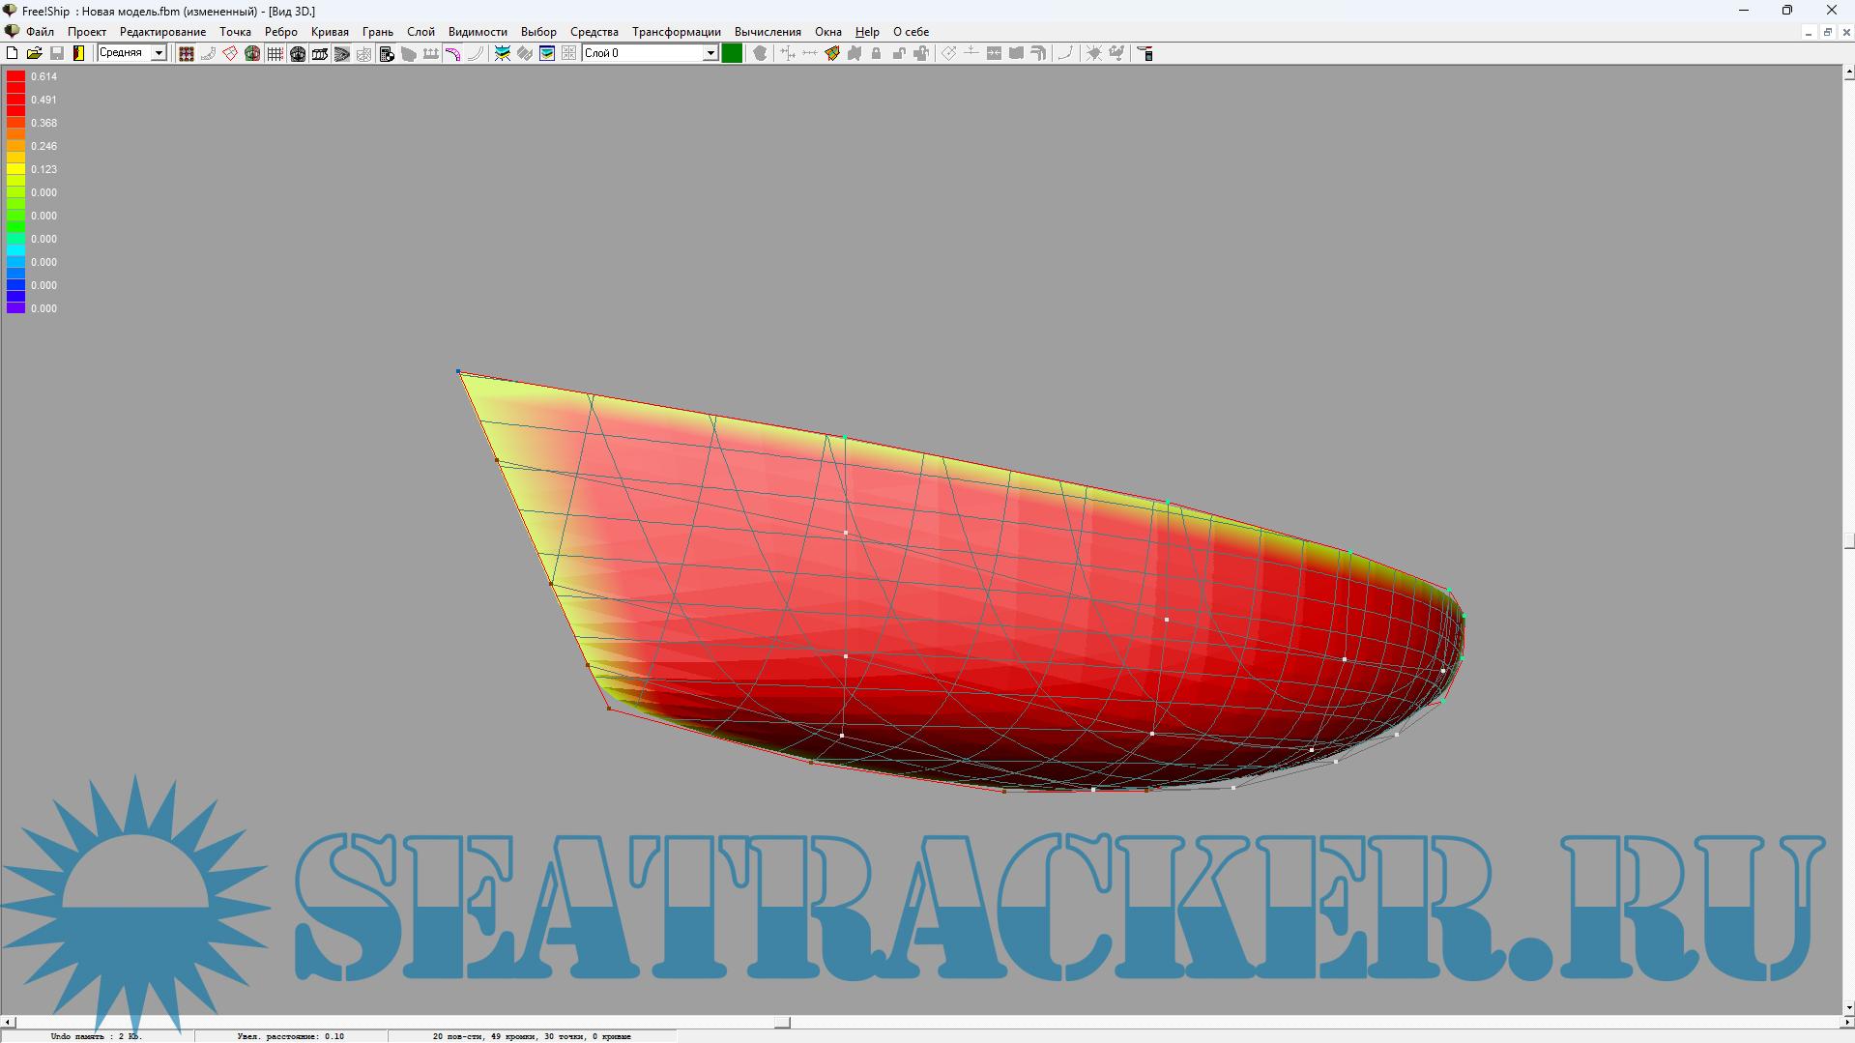Click the lock points padlock icon
The image size is (1855, 1043).
click(x=877, y=53)
